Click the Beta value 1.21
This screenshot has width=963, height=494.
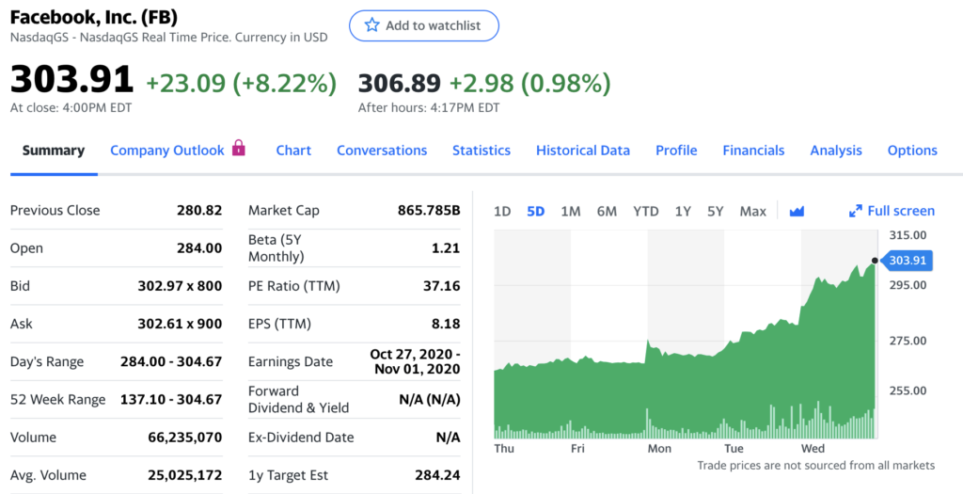tap(446, 248)
